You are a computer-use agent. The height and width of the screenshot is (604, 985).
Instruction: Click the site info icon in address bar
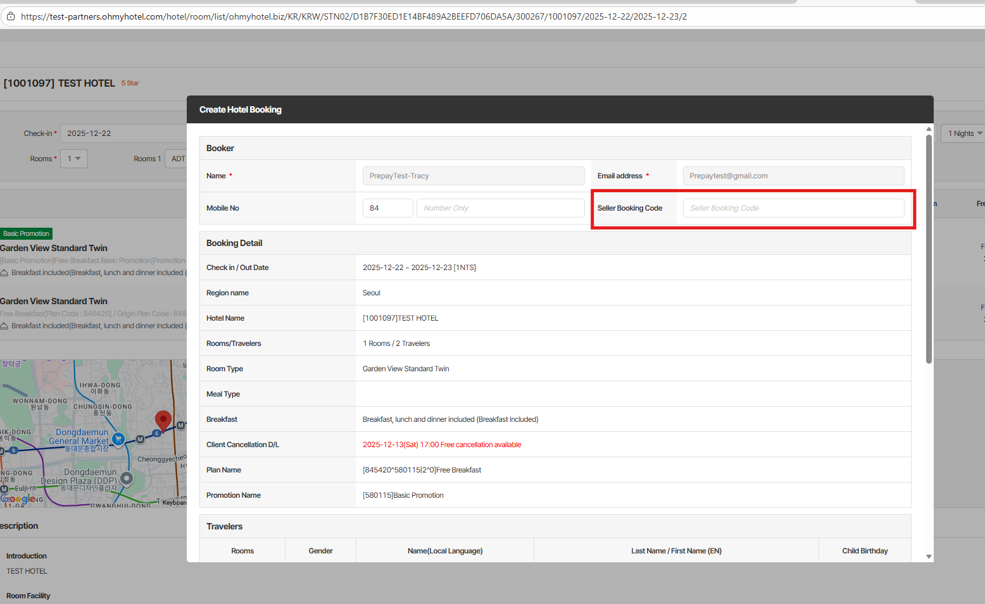[x=10, y=16]
